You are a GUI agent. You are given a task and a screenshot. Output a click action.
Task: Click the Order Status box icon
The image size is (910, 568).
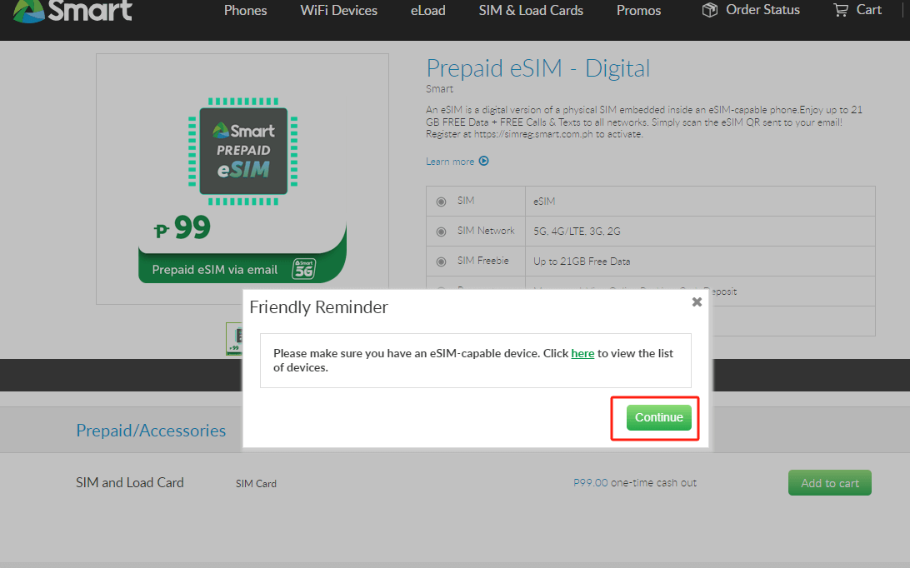(x=710, y=10)
